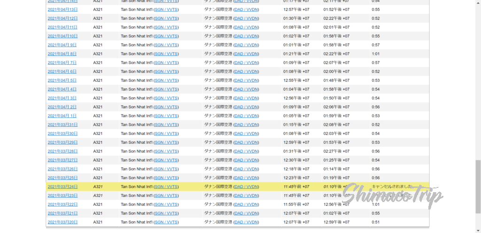Click DAD / VVDN link in 2021年04月10日 row
The image size is (481, 233).
click(246, 36)
